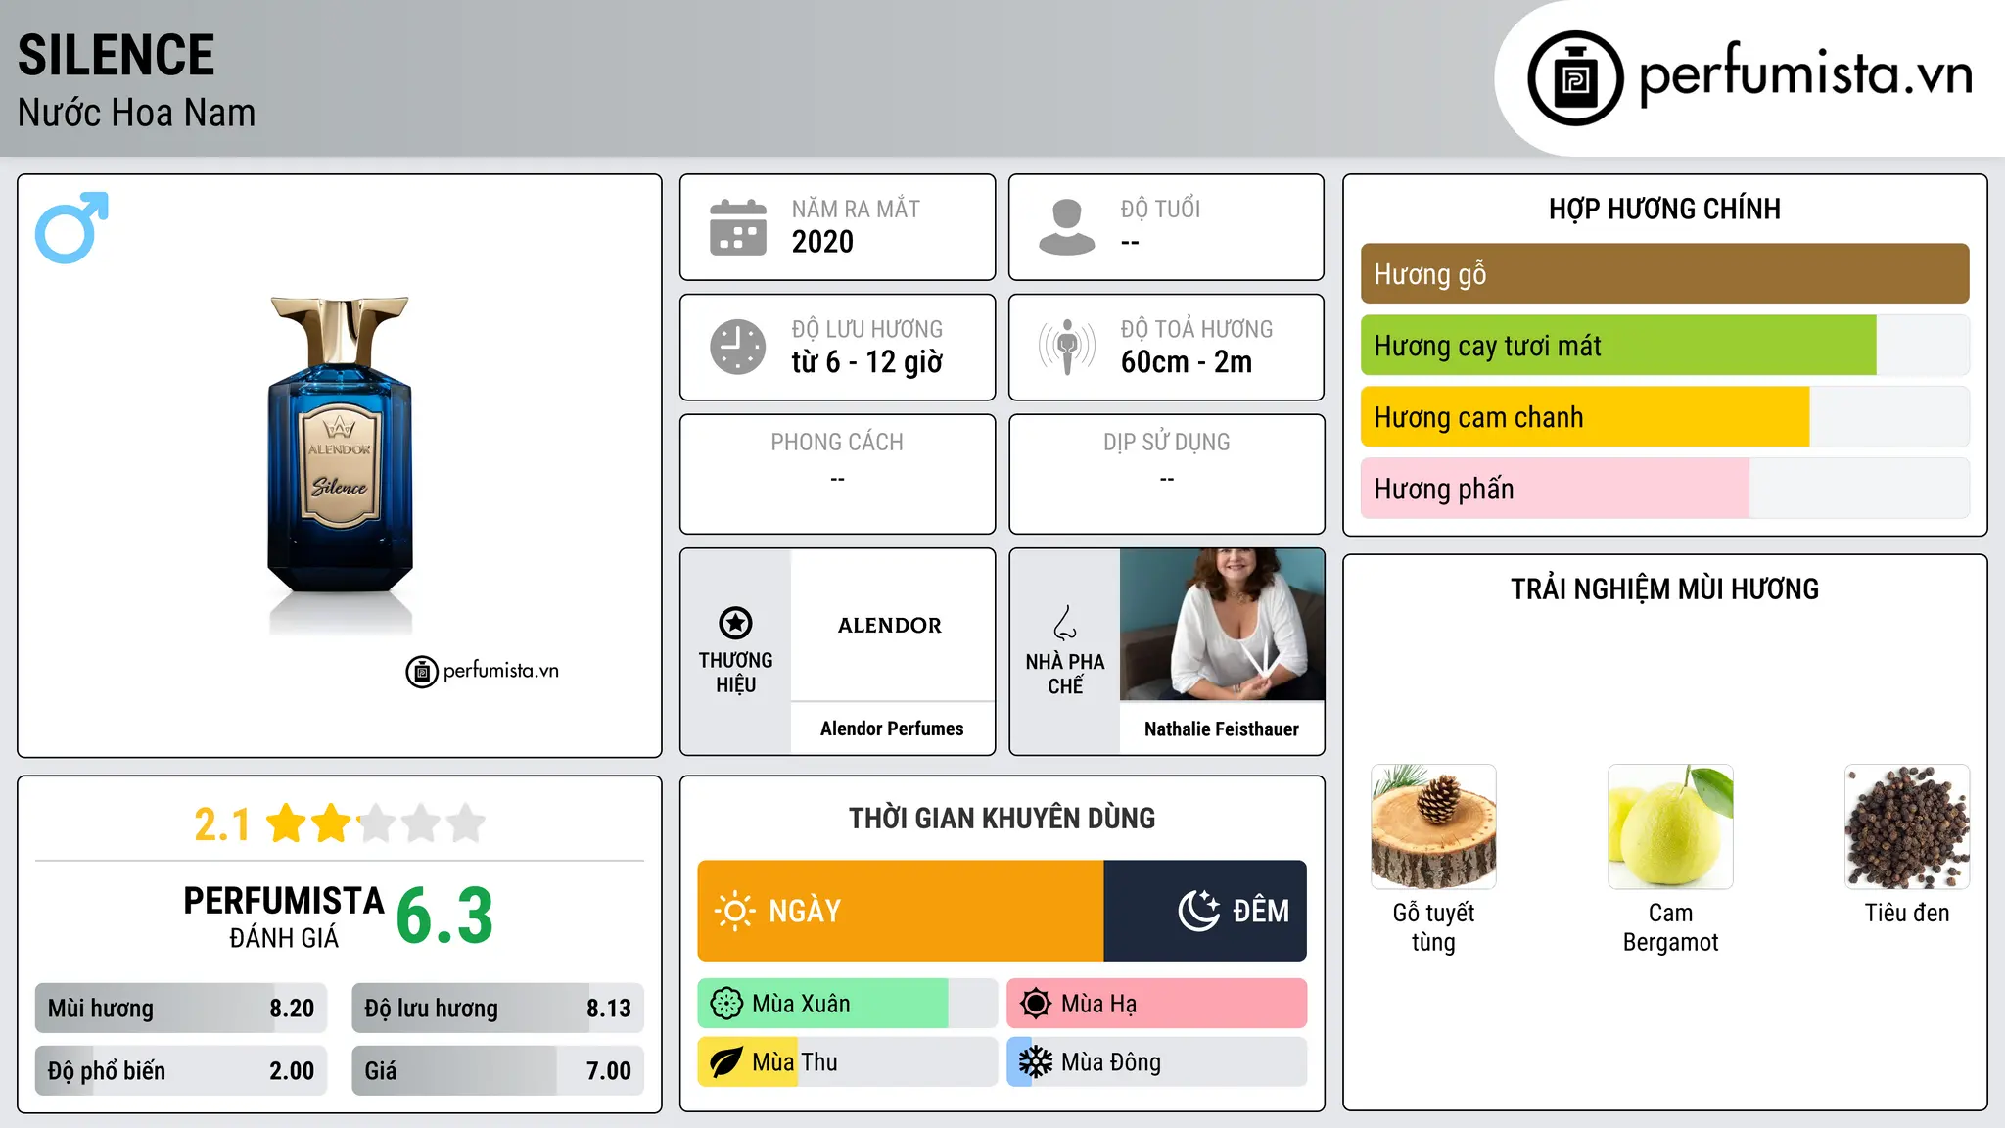Click the Thời Gian Khuyên Dùng heading
This screenshot has height=1128, width=2005.
click(x=1002, y=818)
